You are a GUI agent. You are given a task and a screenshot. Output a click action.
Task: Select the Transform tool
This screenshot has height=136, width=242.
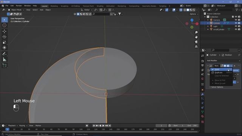pyautogui.click(x=4, y=48)
